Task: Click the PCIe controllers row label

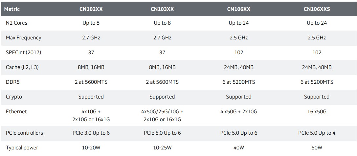Action: [x=24, y=133]
